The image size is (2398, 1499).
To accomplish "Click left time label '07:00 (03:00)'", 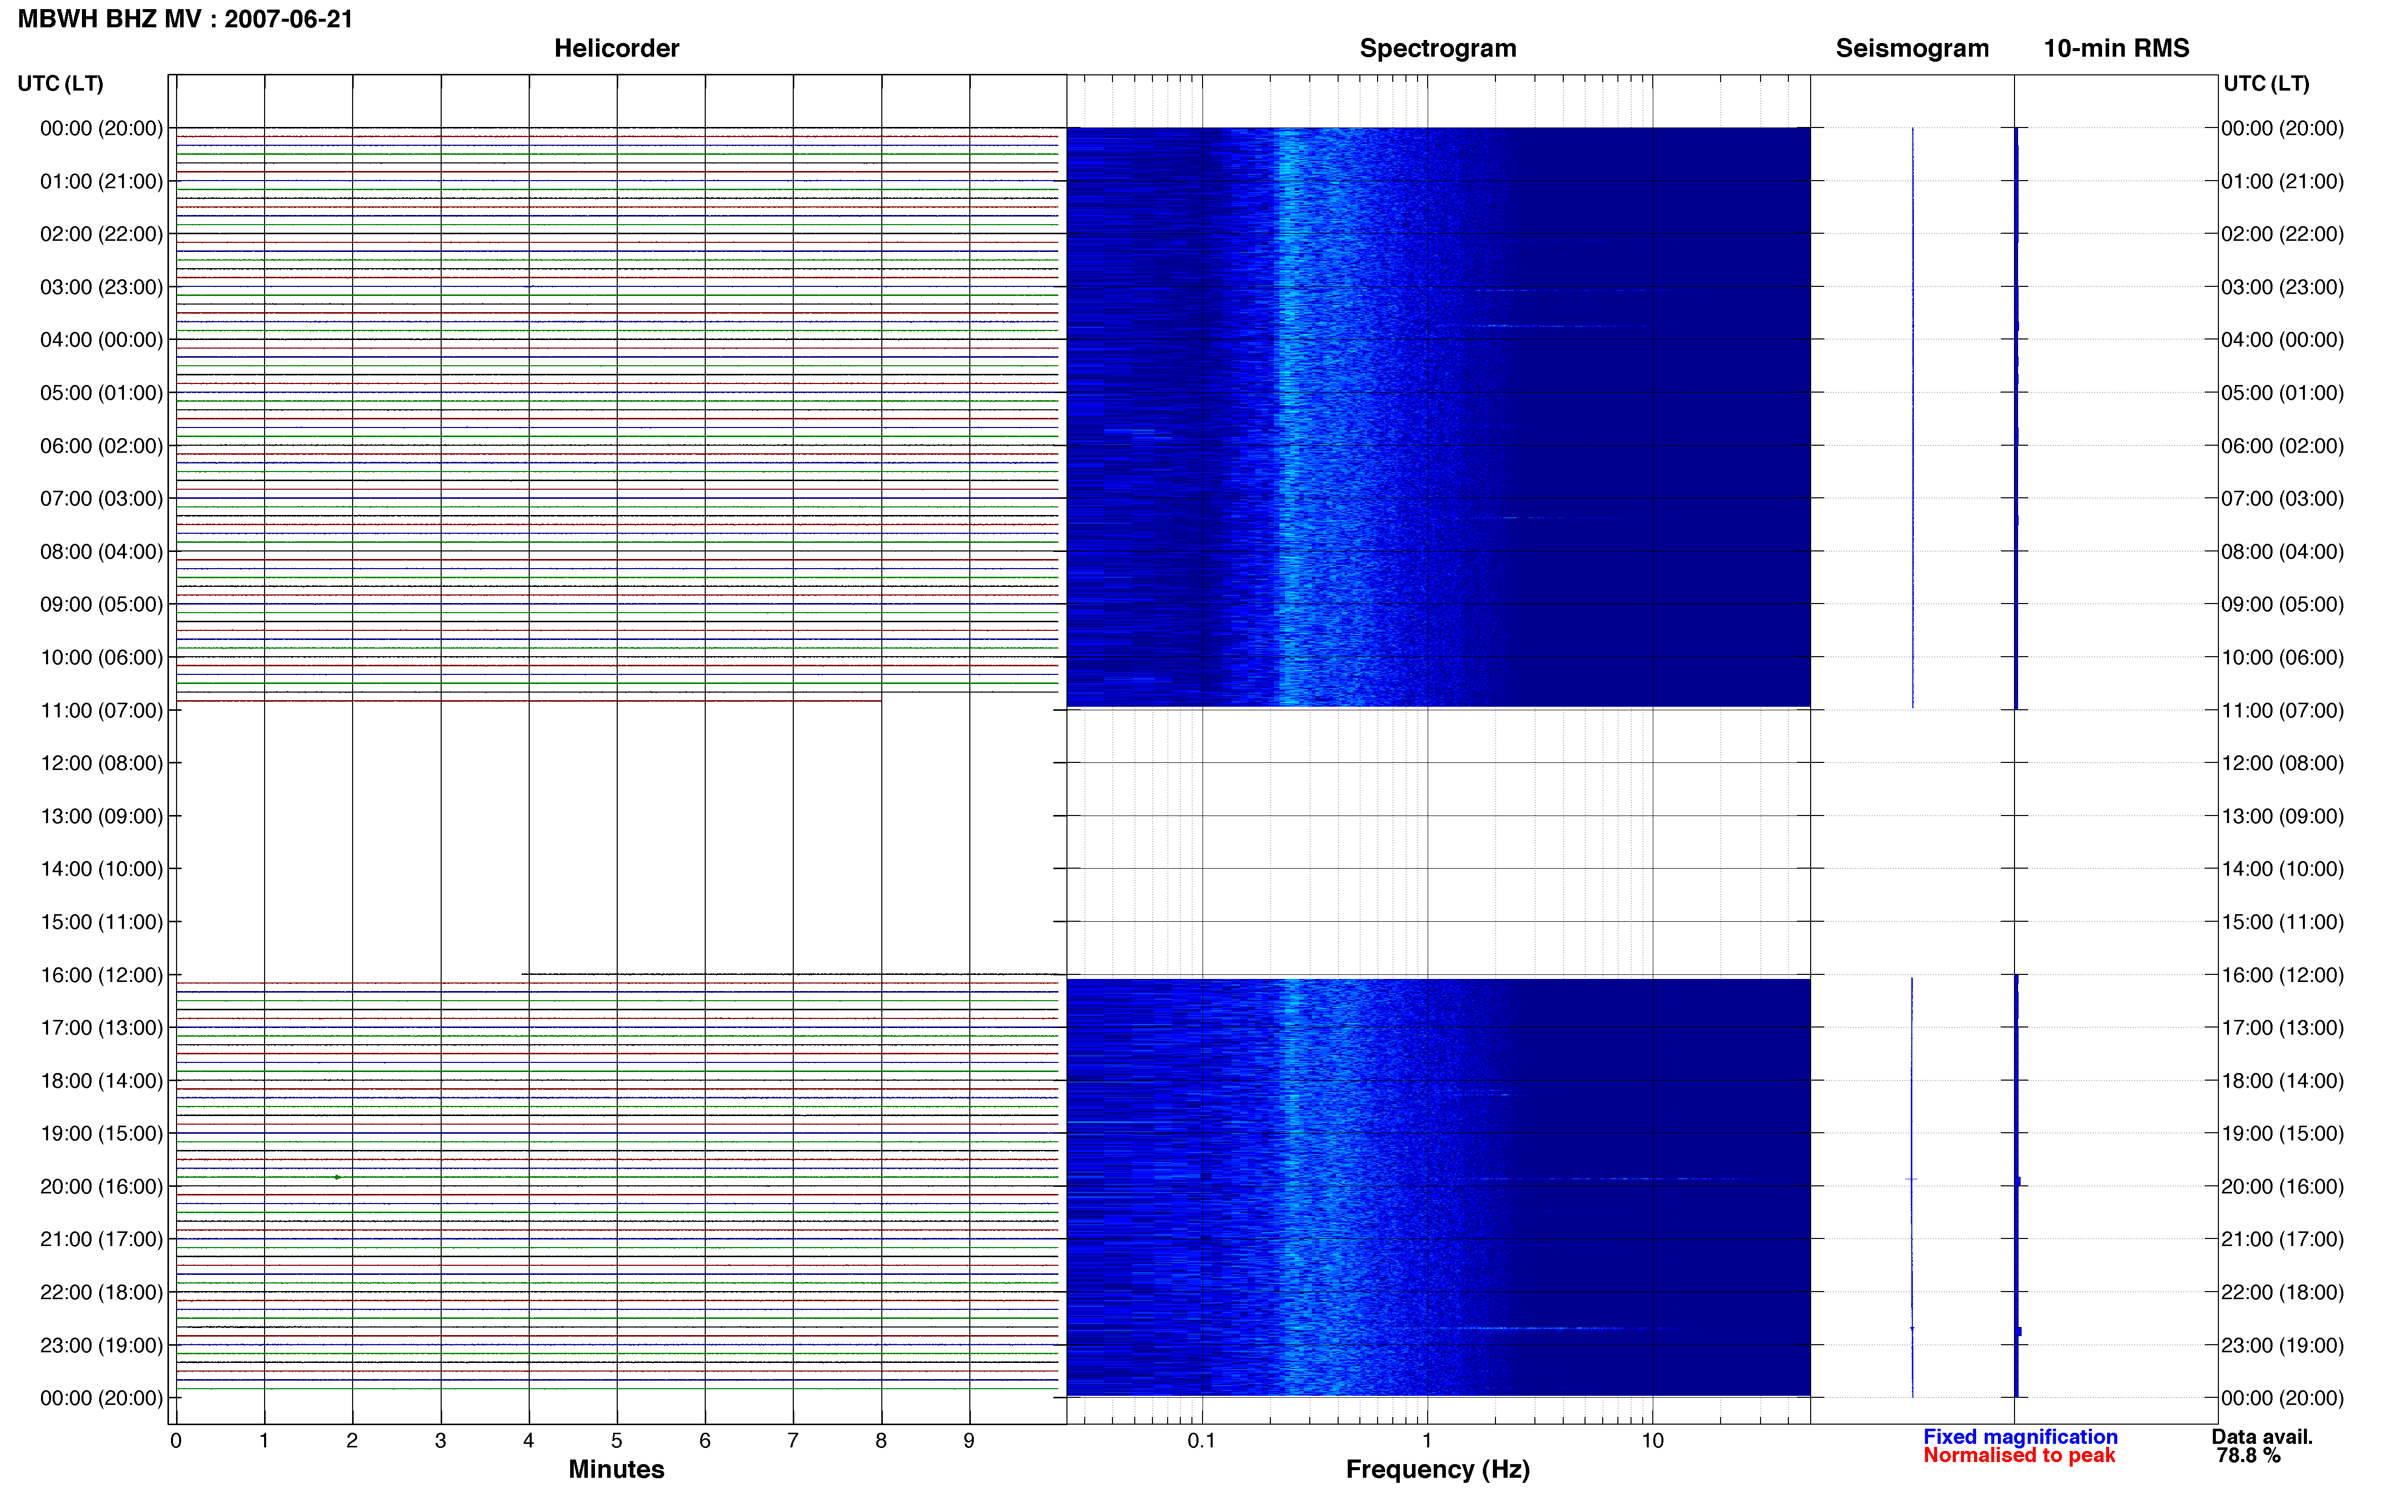I will coord(101,499).
